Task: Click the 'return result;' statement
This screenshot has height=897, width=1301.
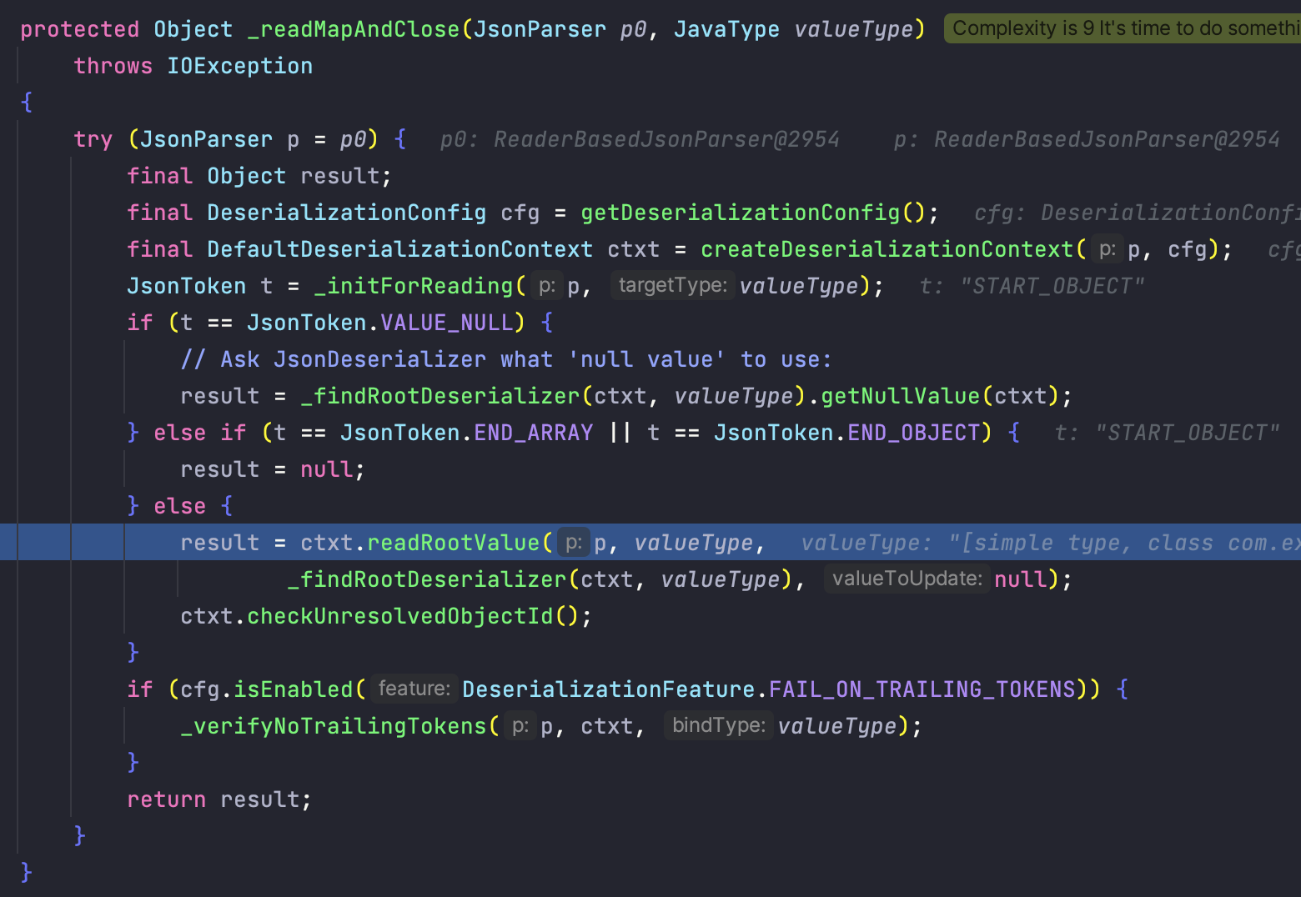Action: (x=219, y=799)
